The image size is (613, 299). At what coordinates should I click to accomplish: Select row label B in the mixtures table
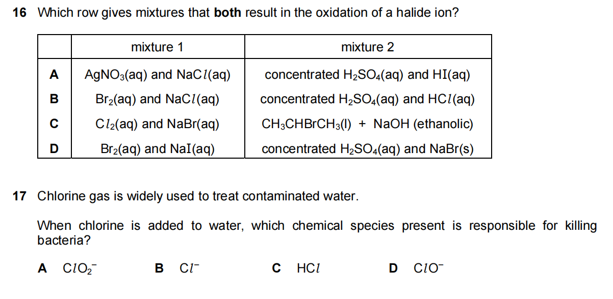54,99
